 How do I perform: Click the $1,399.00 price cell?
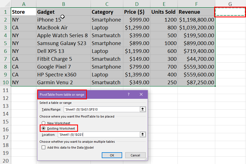click(137, 74)
